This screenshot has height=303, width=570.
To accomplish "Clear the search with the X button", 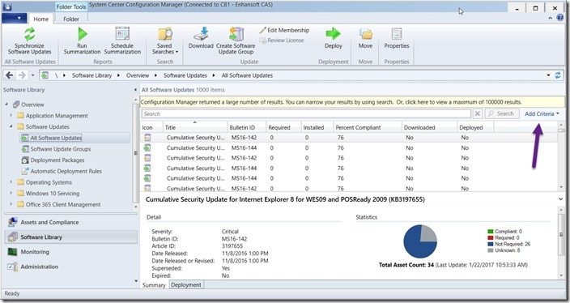I will click(x=478, y=114).
